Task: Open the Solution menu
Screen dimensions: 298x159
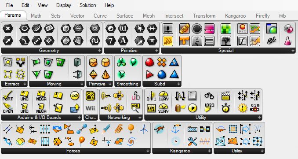Action: [87, 5]
